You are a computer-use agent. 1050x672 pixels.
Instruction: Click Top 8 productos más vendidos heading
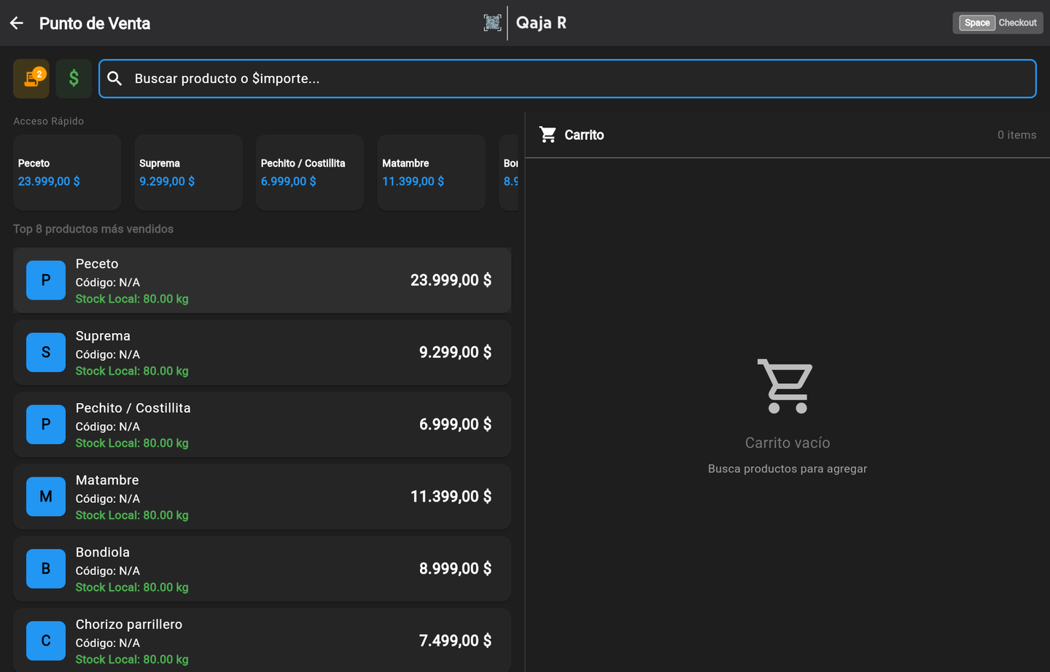pyautogui.click(x=93, y=229)
